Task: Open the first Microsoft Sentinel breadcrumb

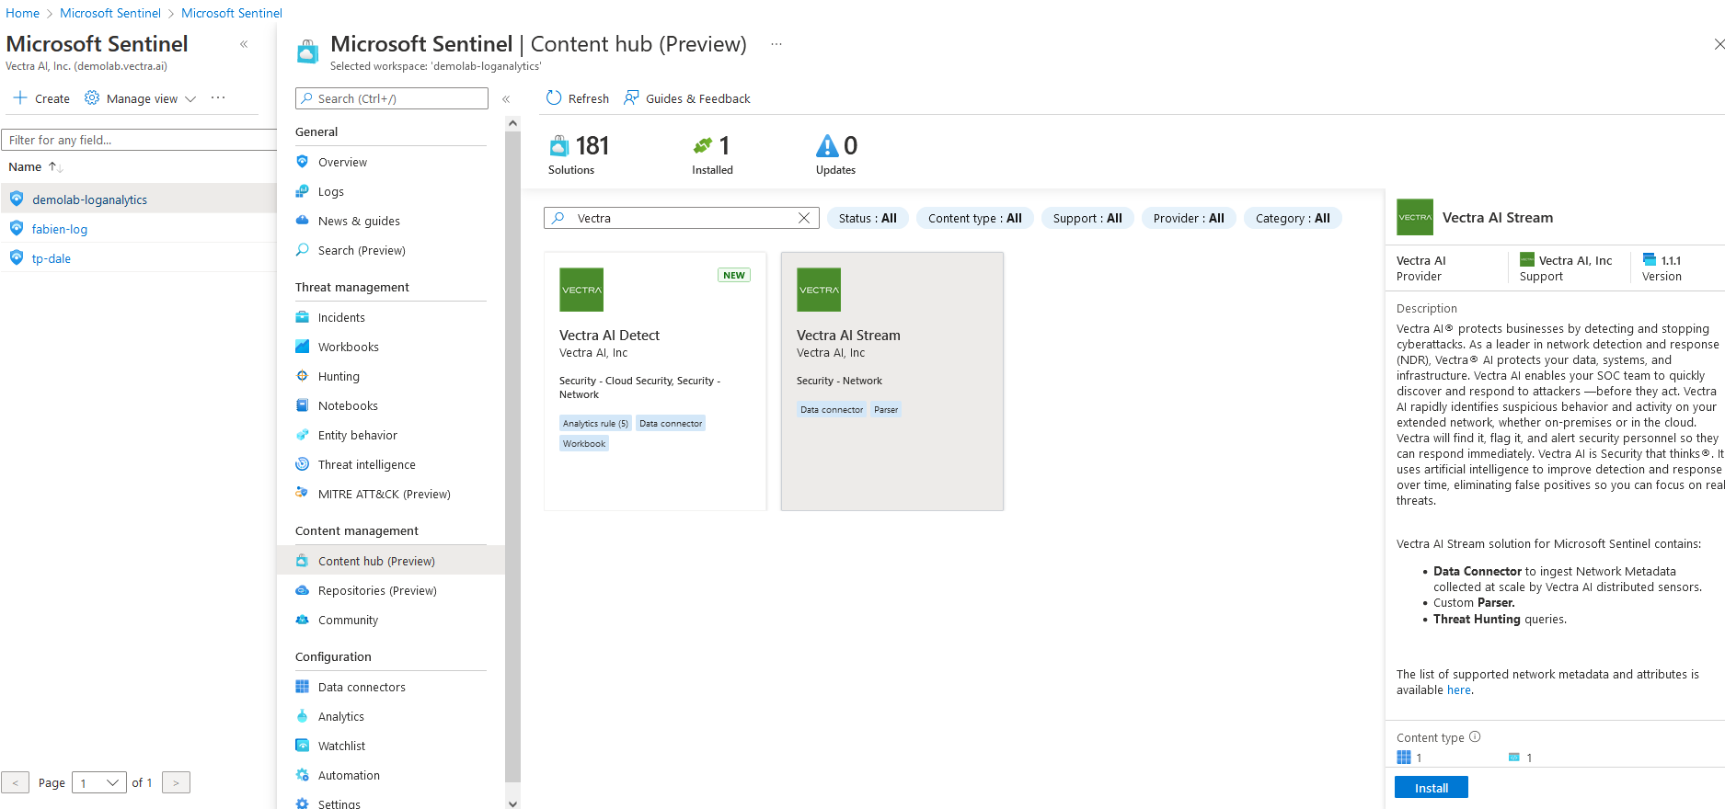Action: tap(110, 13)
